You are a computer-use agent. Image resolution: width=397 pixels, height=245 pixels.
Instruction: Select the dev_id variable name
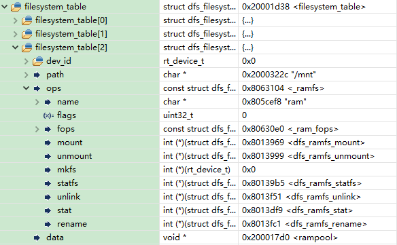(x=58, y=61)
